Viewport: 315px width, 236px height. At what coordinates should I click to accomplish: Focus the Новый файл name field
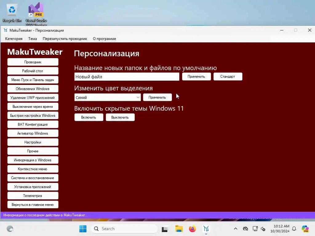127,77
